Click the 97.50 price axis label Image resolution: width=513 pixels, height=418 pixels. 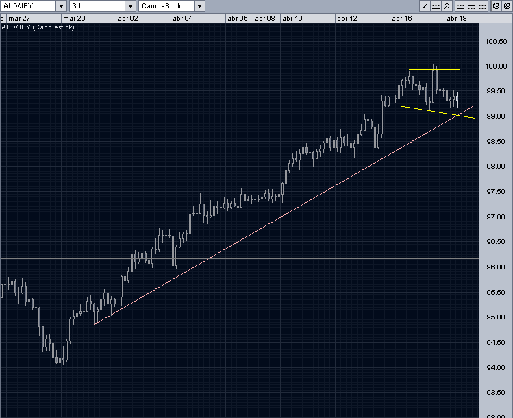point(497,191)
